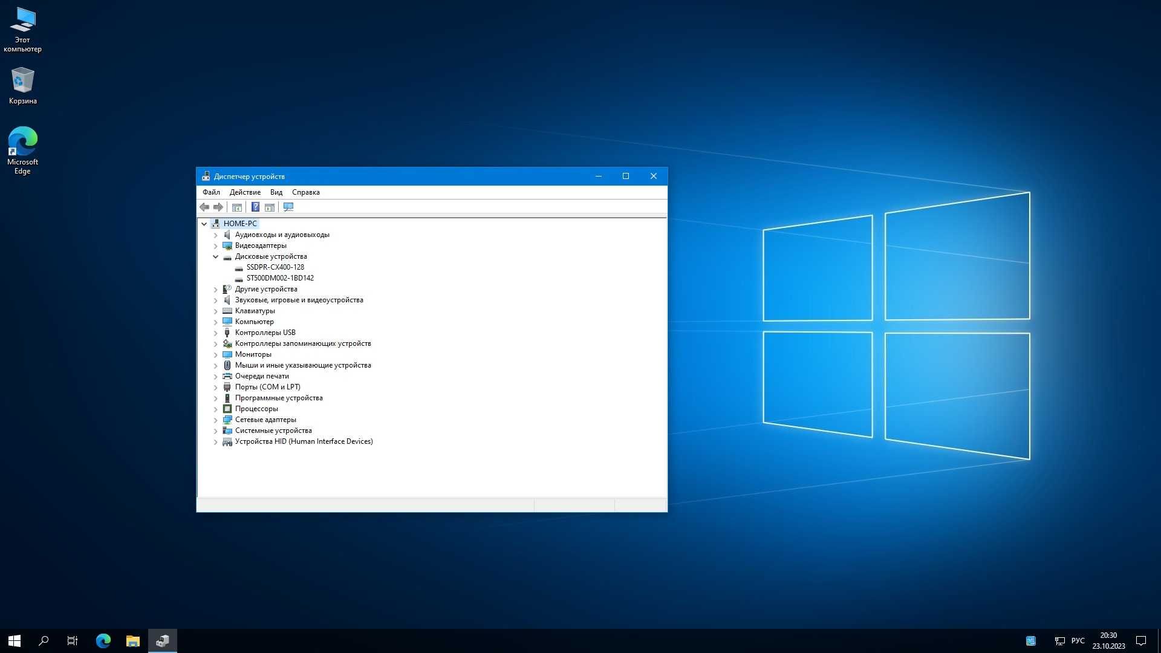The image size is (1161, 653).
Task: Select the Сетевые адаптеры label
Action: coord(265,420)
